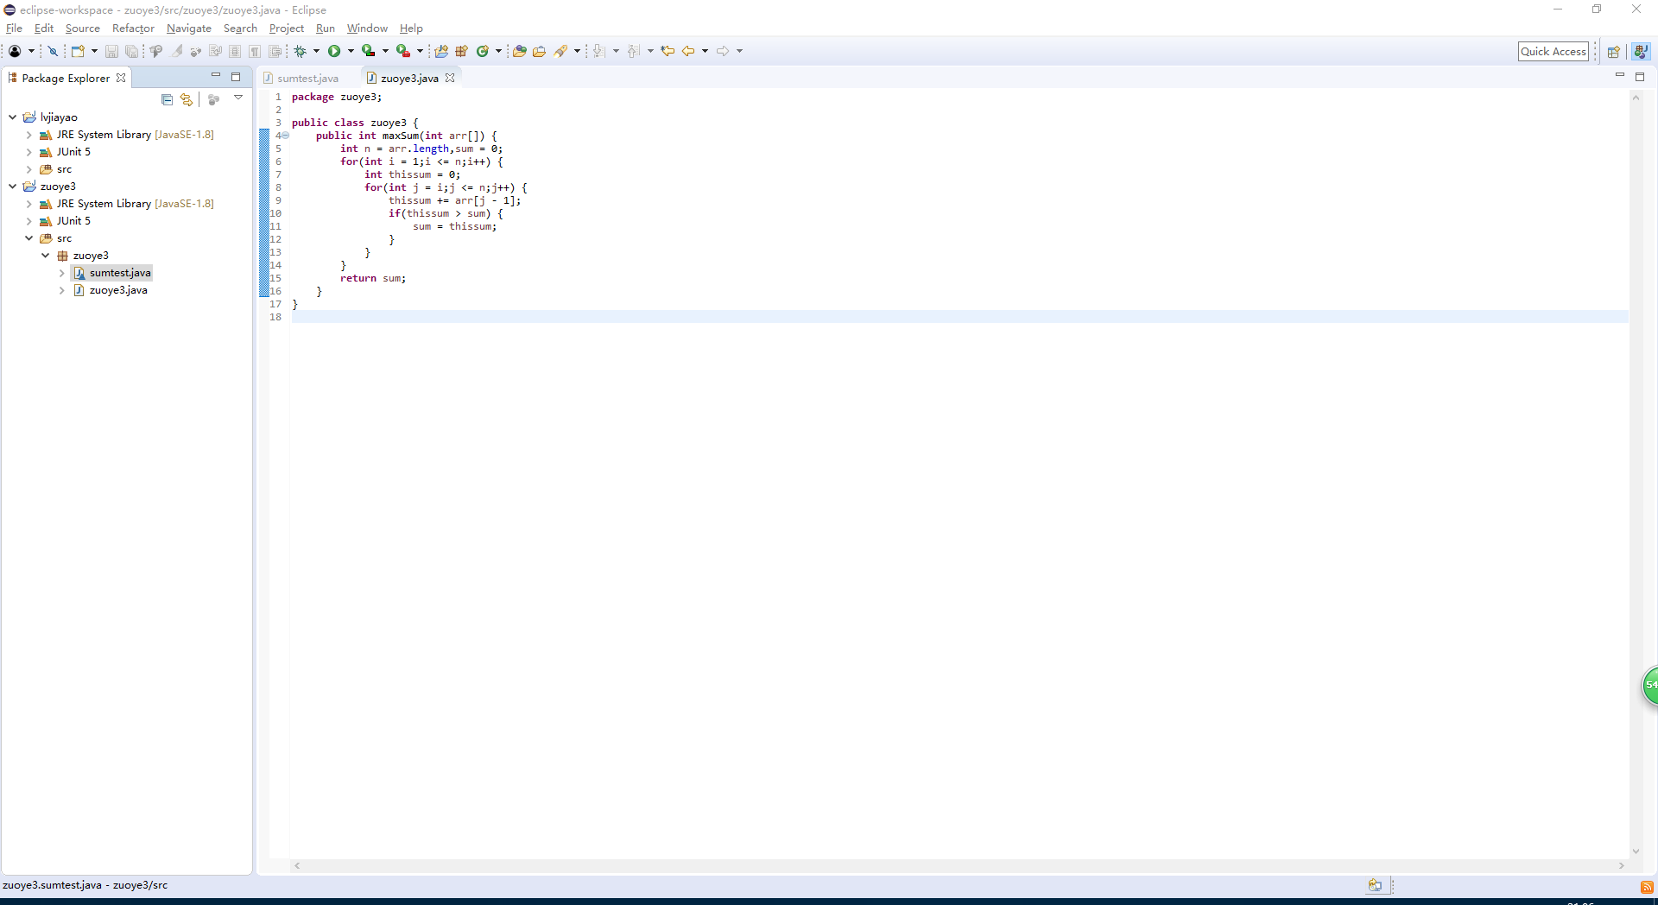The image size is (1658, 905).
Task: Collapse the maxSum method fold marker
Action: pos(285,136)
